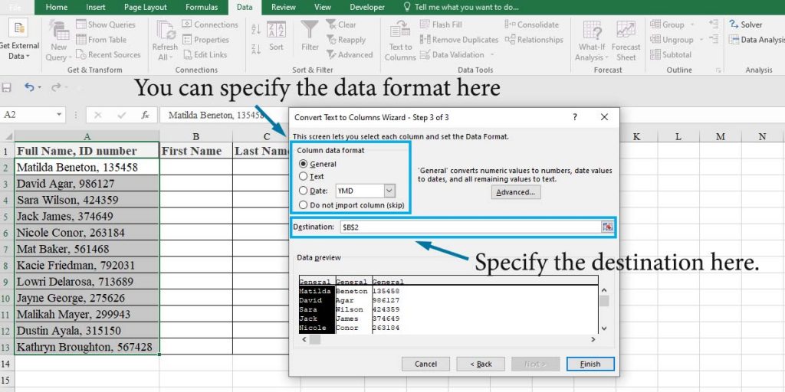Viewport: 785px width, 392px height.
Task: Click Finish to convert
Action: (590, 364)
